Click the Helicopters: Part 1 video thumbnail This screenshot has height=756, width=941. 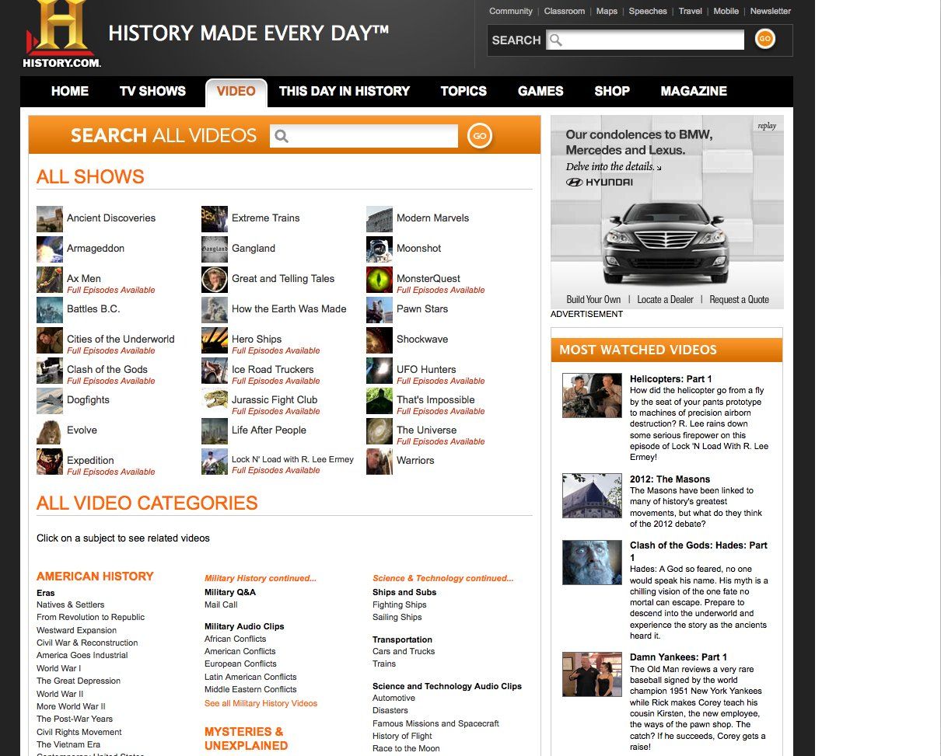pos(592,395)
